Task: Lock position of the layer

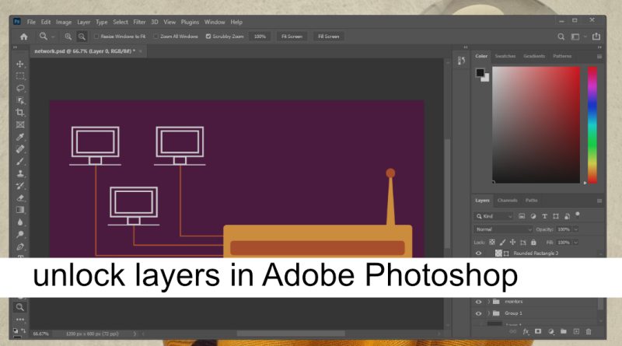Action: 512,242
